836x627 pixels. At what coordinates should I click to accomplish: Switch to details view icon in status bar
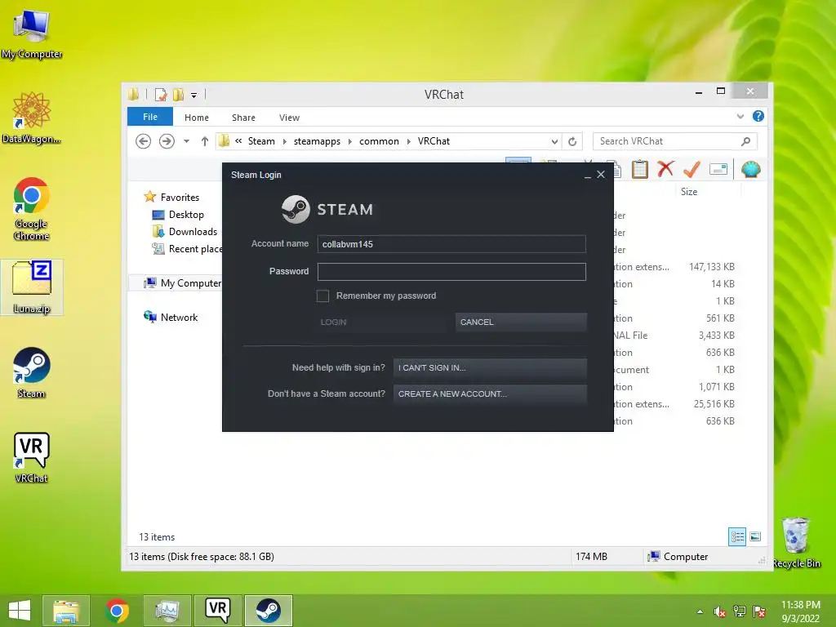737,536
